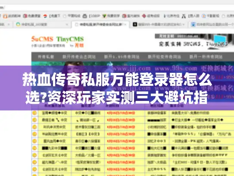The image size is (234, 176).
Task: Click the blue favicon on the rightmost tab
Action: tap(193, 24)
